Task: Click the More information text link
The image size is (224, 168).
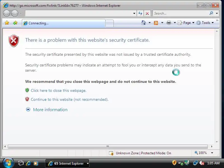Action: 50,109
